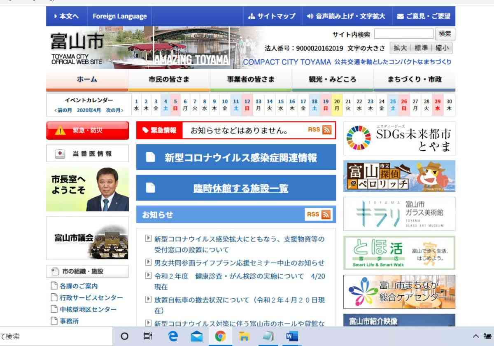Screen dimensions: 494x346
Task: Open 当番医情報 on-duty doctor info
Action: coord(87,154)
